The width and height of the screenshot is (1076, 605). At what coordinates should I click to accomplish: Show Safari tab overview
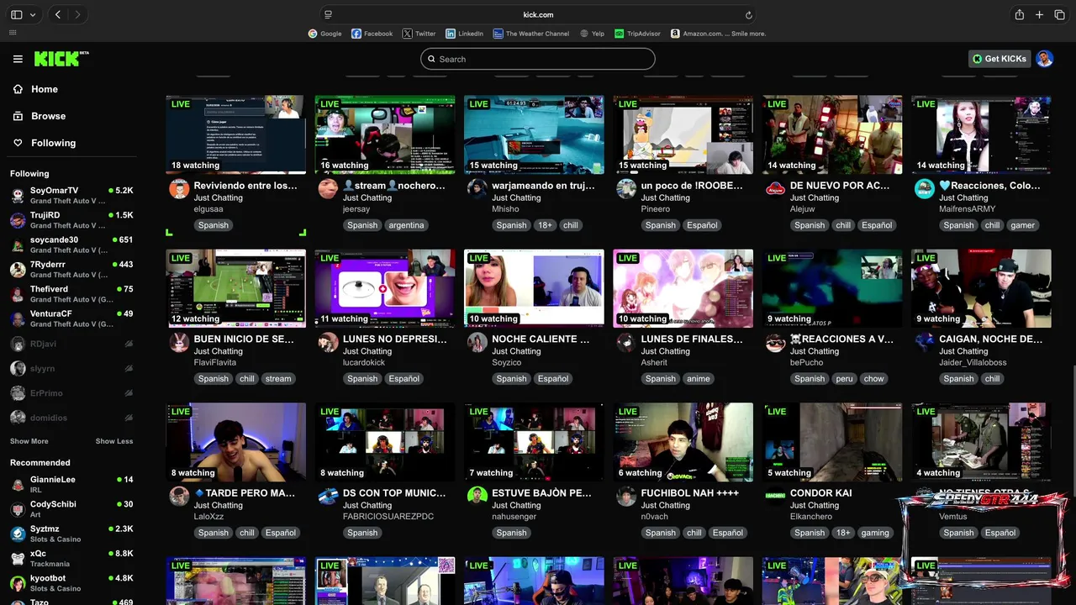tap(1059, 14)
